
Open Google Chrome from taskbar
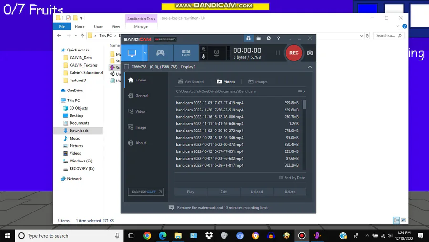tap(147, 236)
